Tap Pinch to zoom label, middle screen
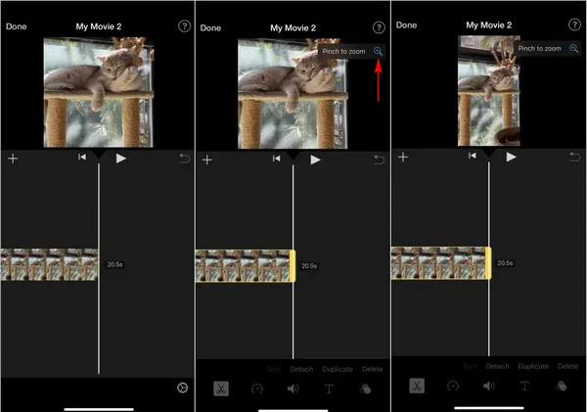Image resolution: width=587 pixels, height=412 pixels. [343, 52]
